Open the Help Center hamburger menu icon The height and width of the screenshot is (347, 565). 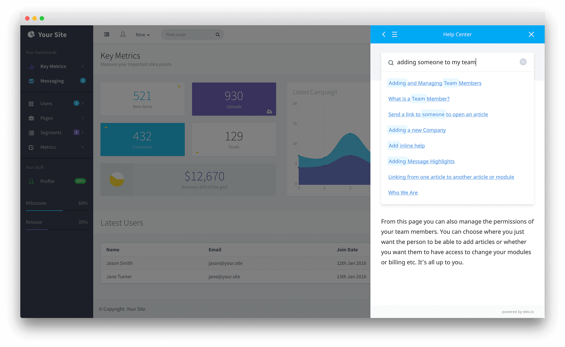tap(395, 34)
